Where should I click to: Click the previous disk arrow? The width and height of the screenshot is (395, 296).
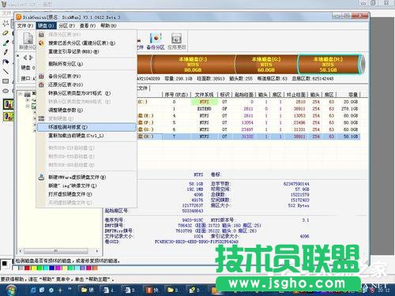(x=25, y=58)
